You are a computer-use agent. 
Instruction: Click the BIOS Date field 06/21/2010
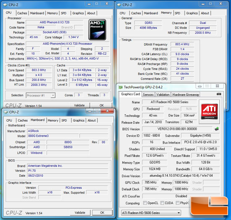pyautogui.click(x=68, y=175)
